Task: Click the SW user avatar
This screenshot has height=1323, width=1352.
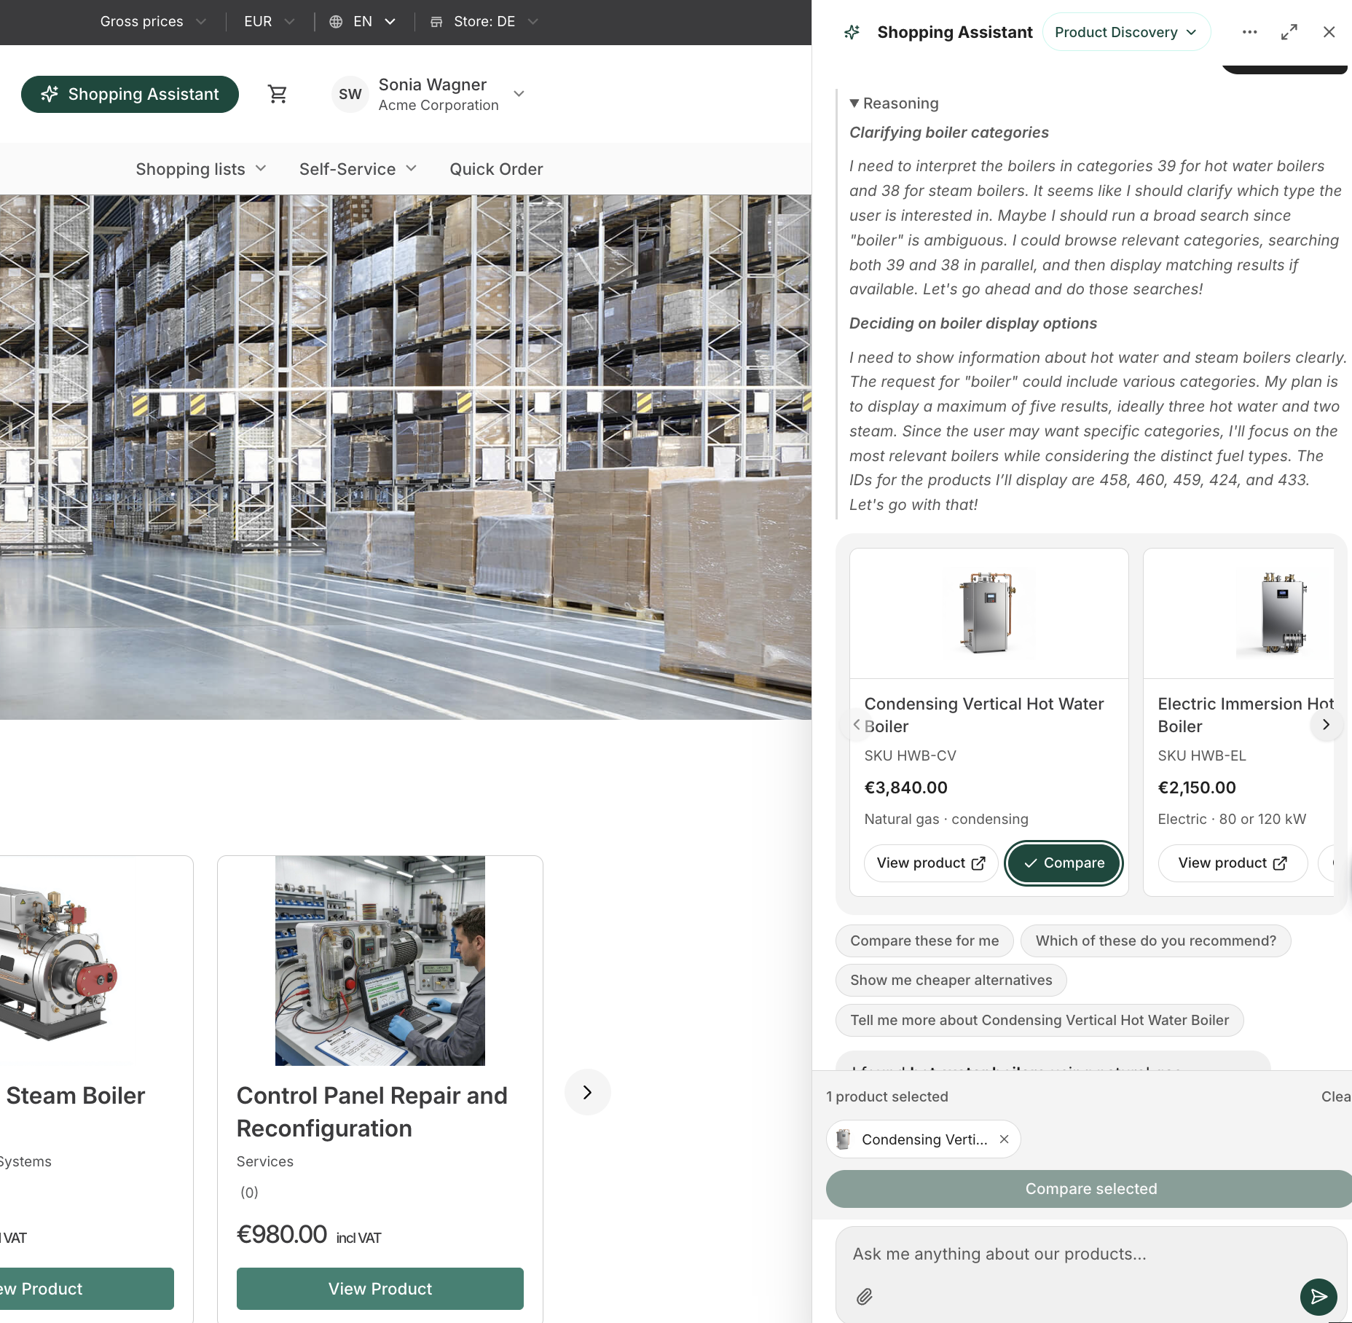Action: coord(350,94)
